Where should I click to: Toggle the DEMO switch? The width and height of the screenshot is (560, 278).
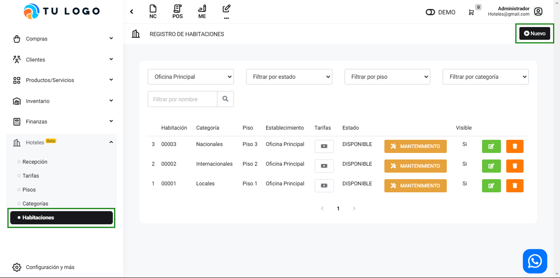(430, 12)
